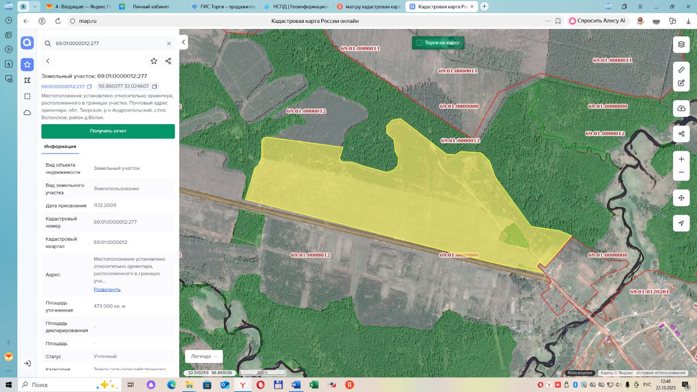The image size is (697, 392).
Task: Copy the coordinates 56.860377 32.024607
Action: tap(155, 87)
